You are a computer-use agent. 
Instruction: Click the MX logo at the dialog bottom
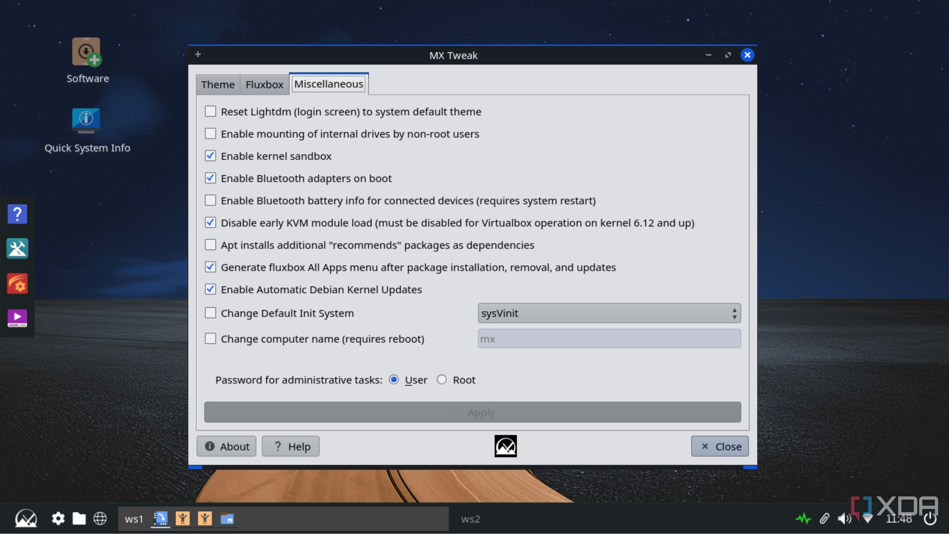(x=505, y=446)
